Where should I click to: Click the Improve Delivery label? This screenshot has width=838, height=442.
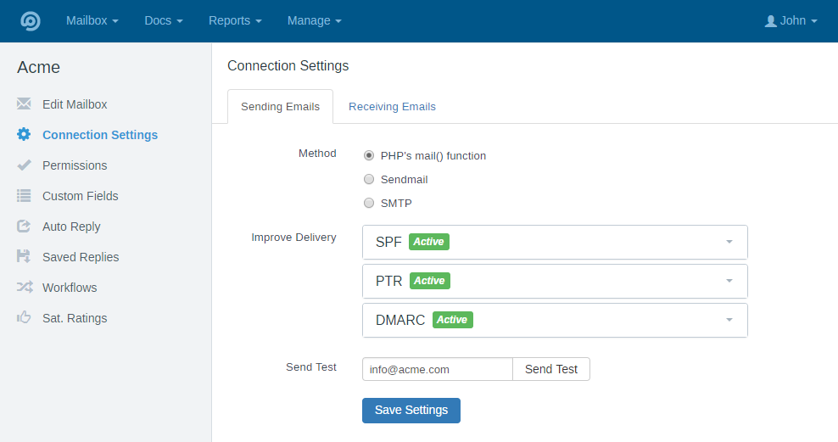tap(294, 238)
